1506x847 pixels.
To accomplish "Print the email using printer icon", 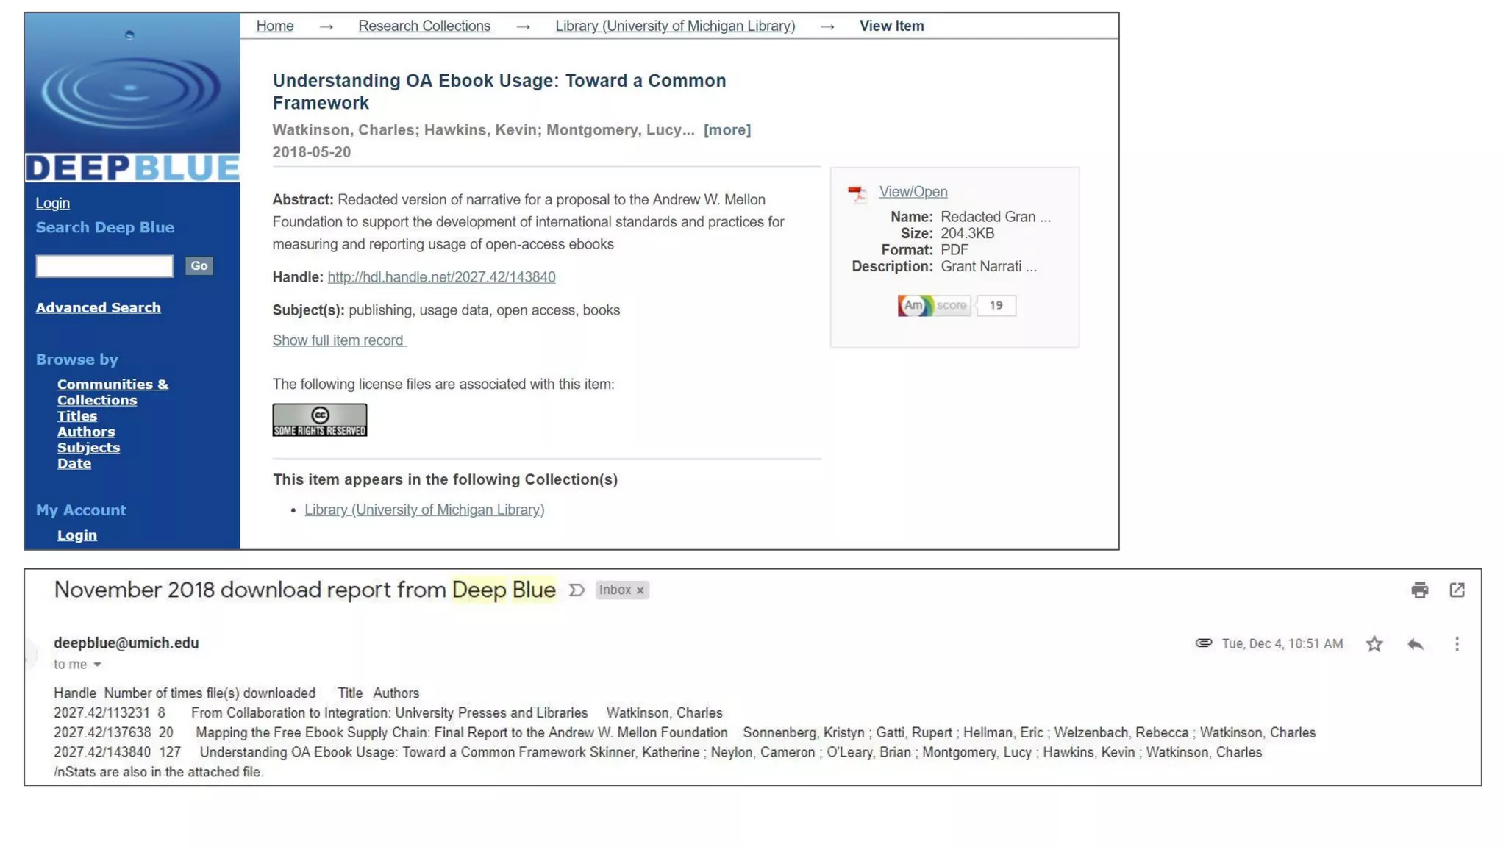I will click(x=1419, y=590).
